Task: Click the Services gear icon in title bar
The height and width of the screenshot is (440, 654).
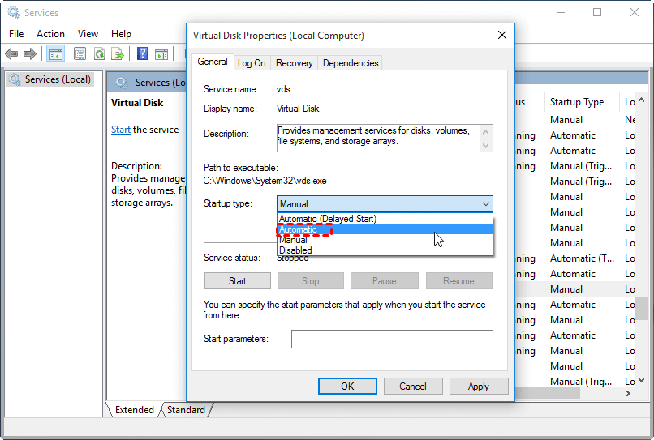Action: tap(13, 12)
